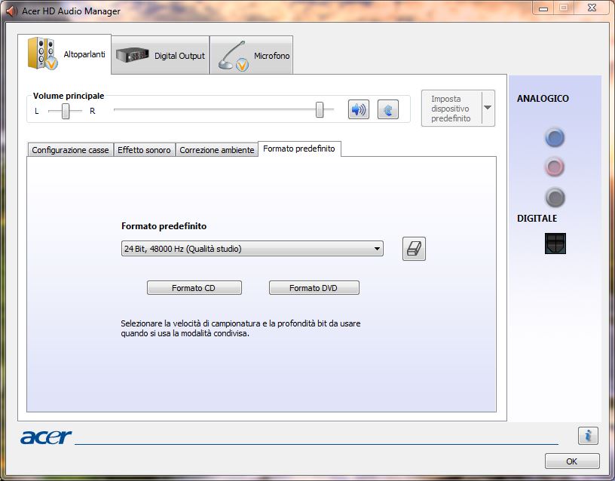Screen dimensions: 615x481
Task: Click Imposta dispositivo predefinito button
Action: (x=451, y=109)
